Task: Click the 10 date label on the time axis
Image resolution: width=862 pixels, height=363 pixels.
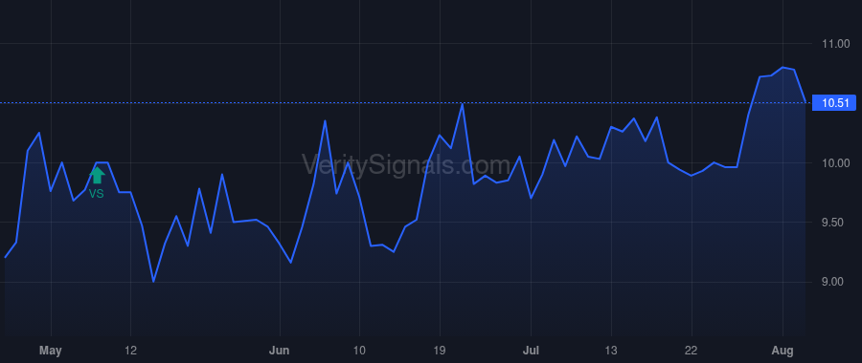Action: tap(359, 351)
